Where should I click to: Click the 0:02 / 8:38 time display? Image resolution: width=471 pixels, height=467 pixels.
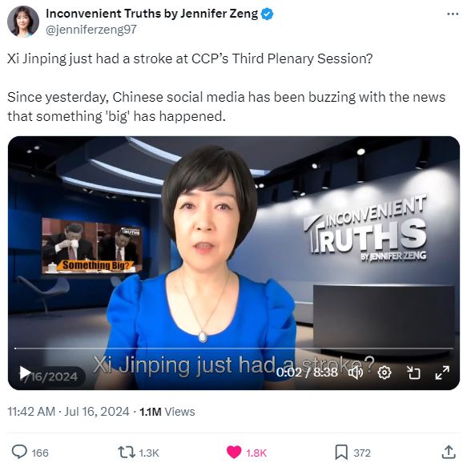[307, 372]
